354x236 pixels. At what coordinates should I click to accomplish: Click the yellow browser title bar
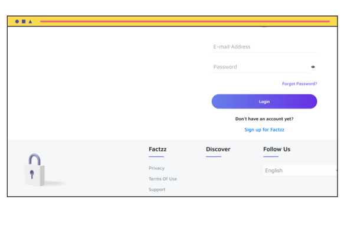[172, 21]
